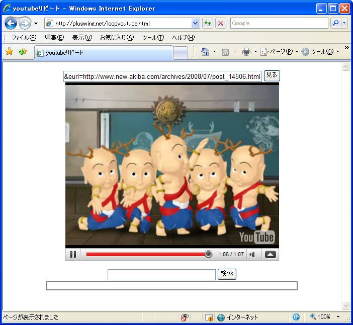The height and width of the screenshot is (325, 353).
Task: Close the Internet Explorer window
Action: point(344,9)
